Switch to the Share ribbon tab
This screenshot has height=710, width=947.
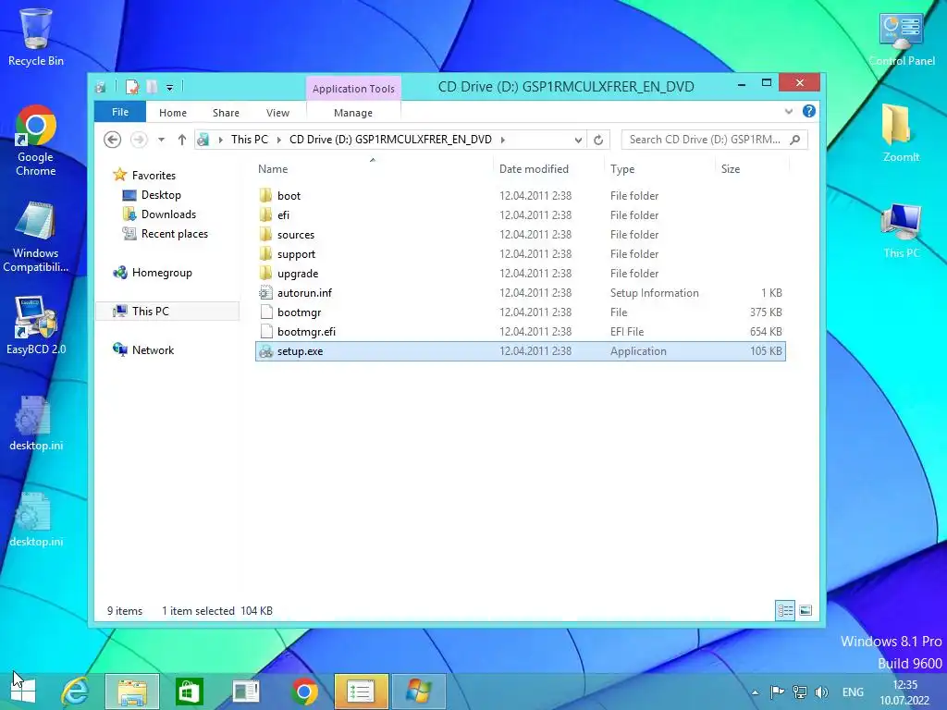pos(226,112)
